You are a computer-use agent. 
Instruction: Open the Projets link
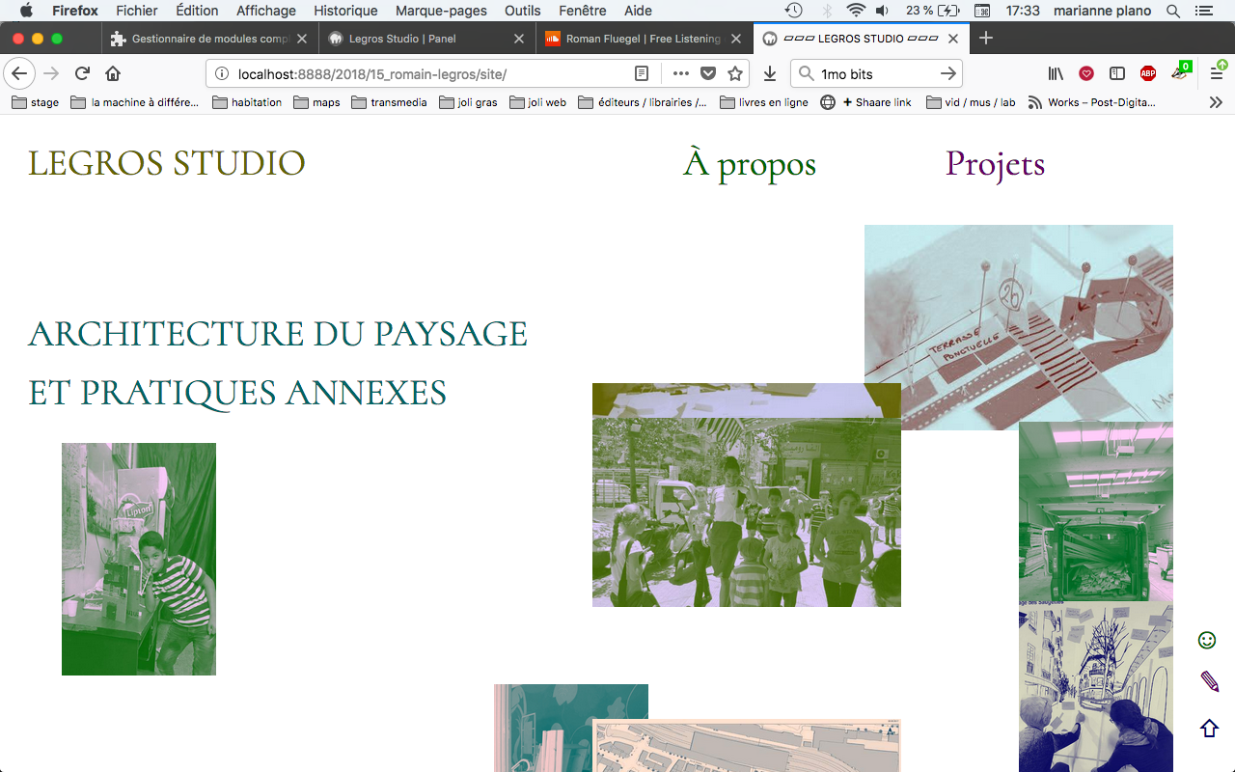(x=995, y=164)
